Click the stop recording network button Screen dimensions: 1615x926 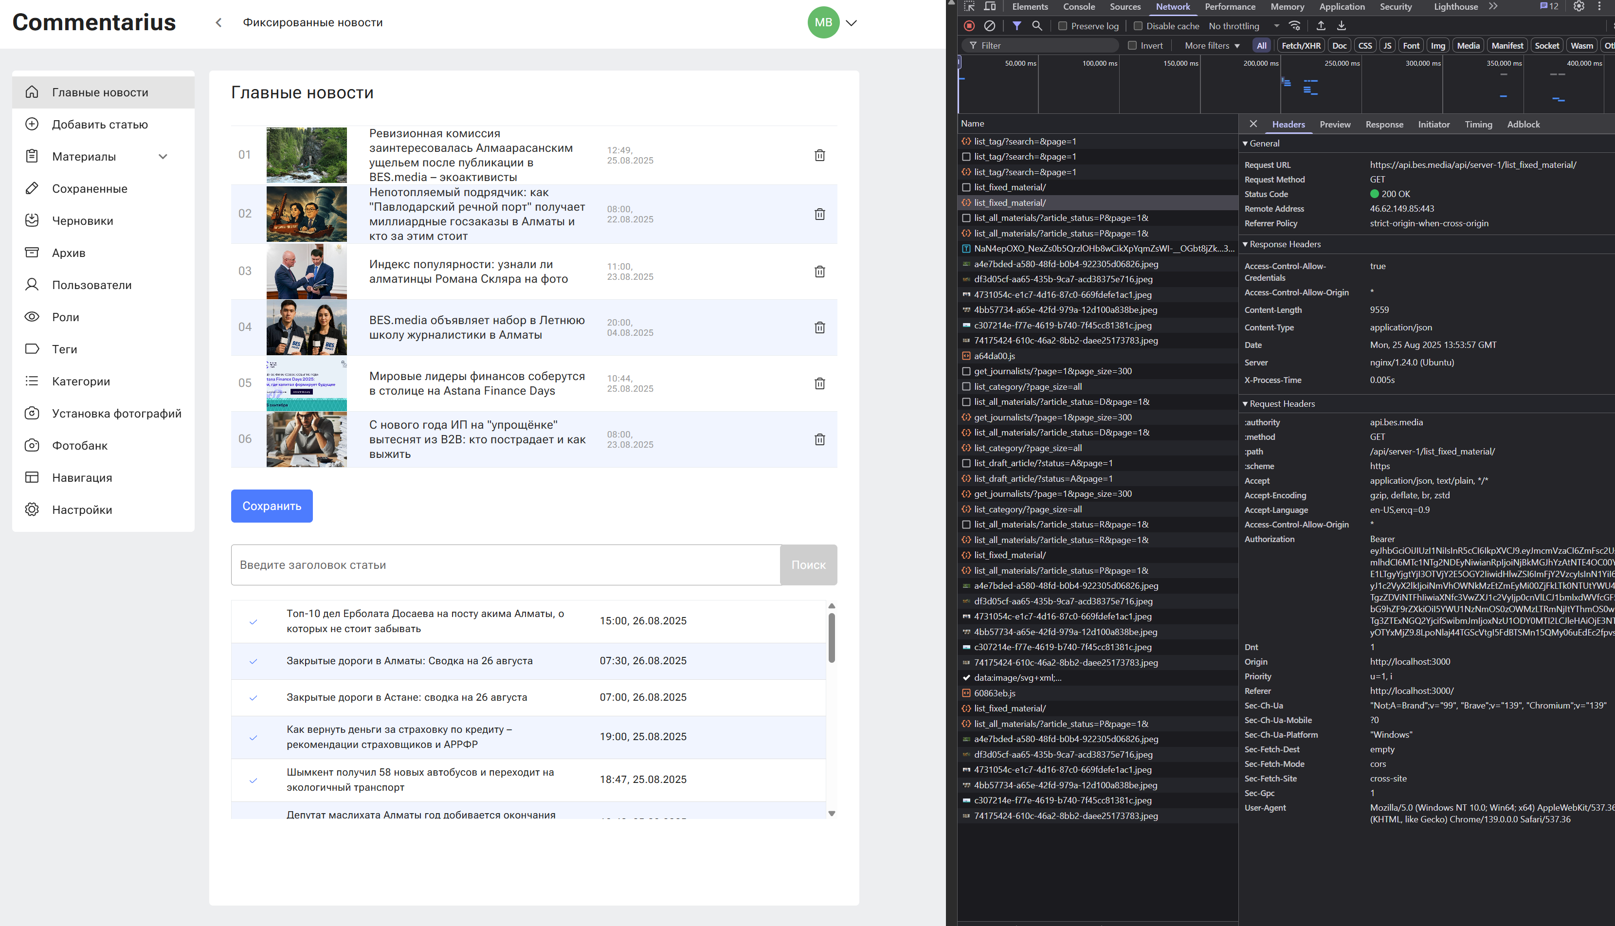pos(969,26)
